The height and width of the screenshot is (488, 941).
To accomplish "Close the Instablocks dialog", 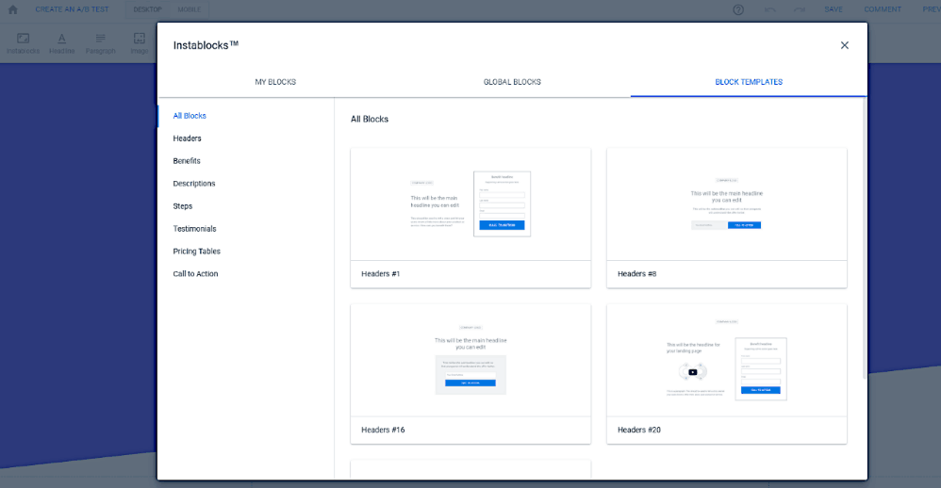I will point(845,45).
